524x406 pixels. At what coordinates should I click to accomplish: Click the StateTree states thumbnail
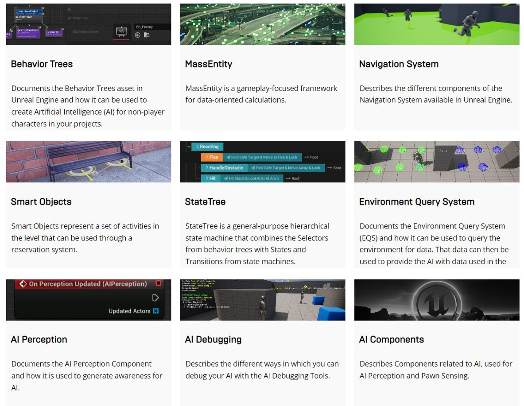[x=263, y=162]
